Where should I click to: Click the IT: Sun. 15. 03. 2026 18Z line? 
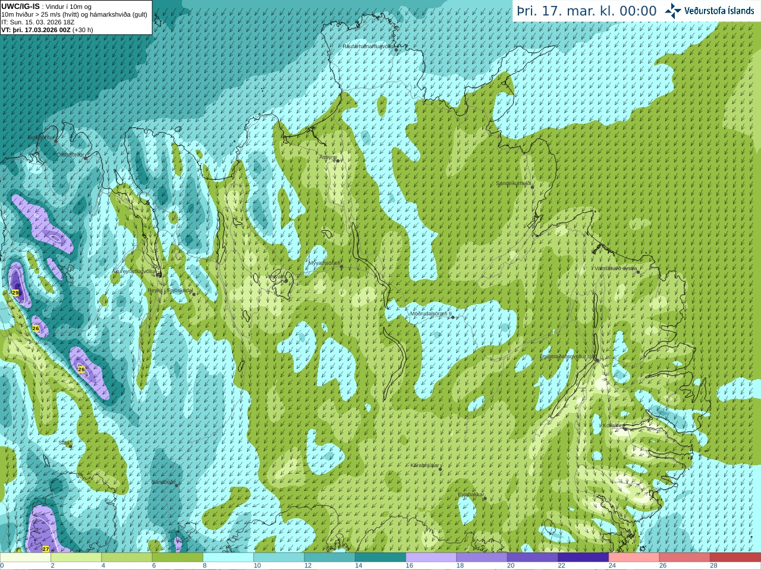(x=37, y=22)
